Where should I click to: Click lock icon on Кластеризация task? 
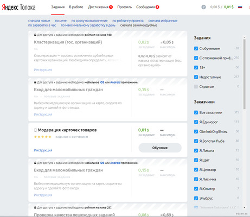tap(35, 35)
